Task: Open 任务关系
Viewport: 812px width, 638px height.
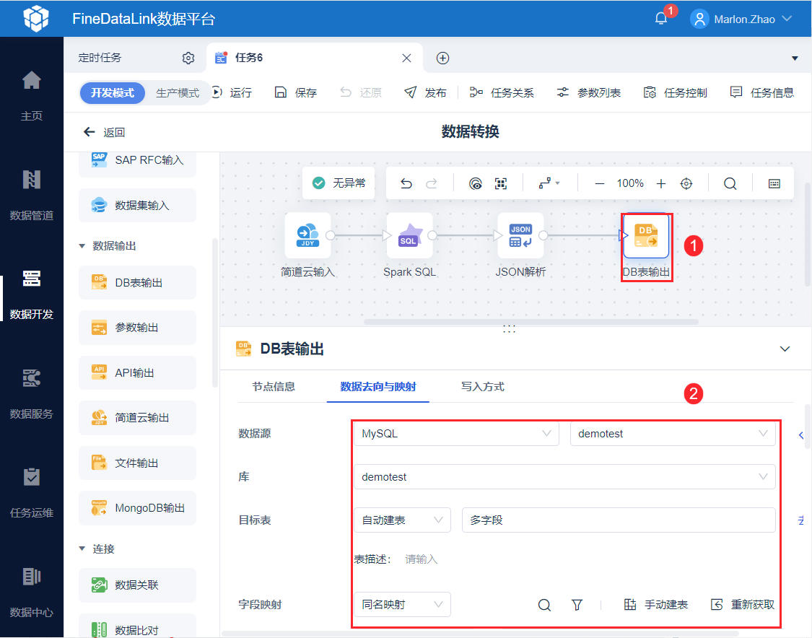Action: (502, 92)
